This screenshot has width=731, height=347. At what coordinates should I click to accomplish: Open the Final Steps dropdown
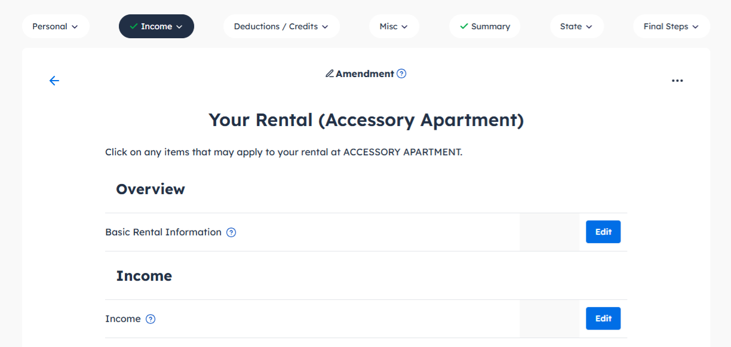pos(671,26)
